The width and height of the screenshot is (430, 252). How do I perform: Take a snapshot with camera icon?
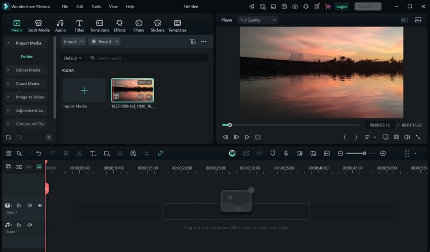(x=396, y=137)
